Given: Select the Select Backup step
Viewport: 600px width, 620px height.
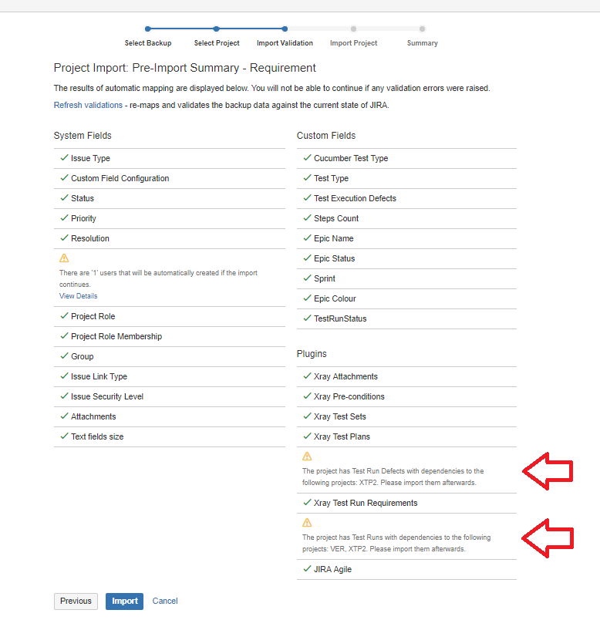Looking at the screenshot, I should tap(148, 42).
